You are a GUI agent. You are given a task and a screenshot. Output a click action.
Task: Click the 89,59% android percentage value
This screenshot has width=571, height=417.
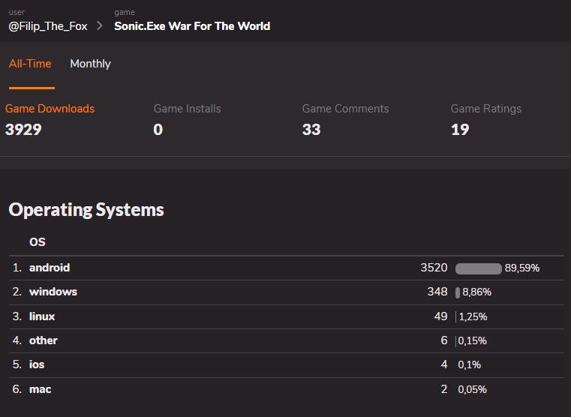click(x=522, y=268)
